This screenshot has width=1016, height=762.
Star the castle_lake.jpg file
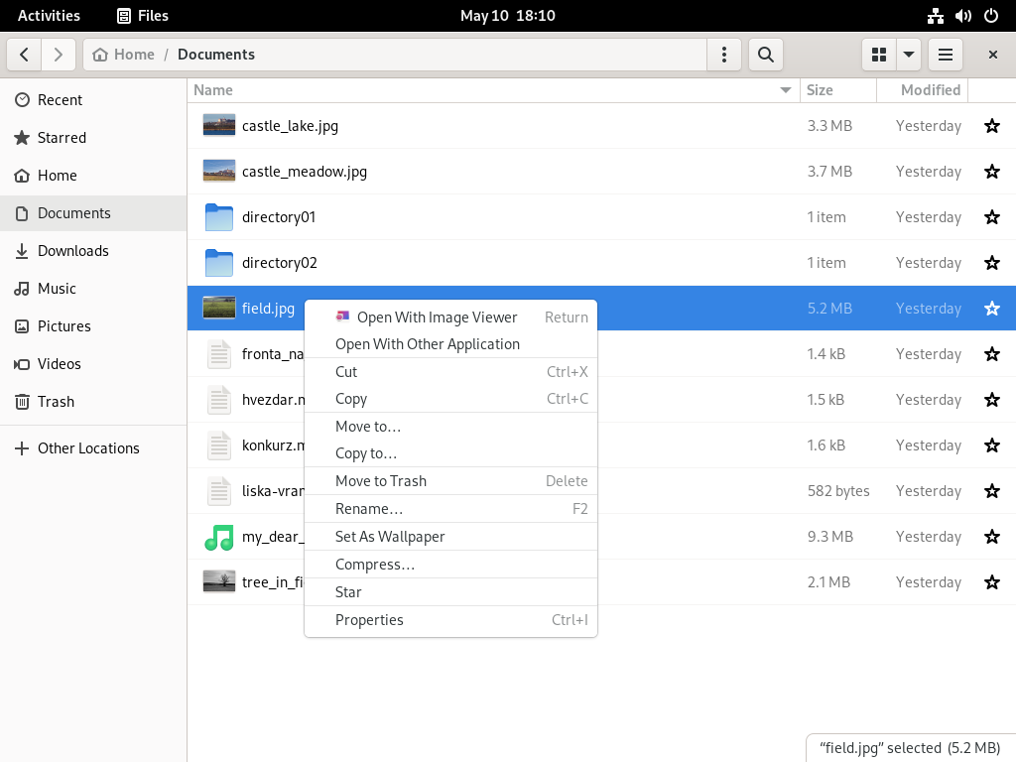click(x=992, y=126)
